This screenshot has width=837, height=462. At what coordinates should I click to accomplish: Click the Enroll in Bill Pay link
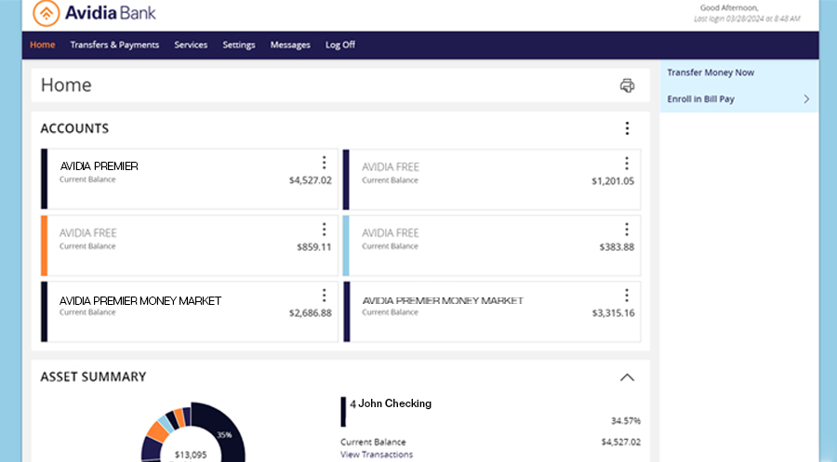pos(701,99)
